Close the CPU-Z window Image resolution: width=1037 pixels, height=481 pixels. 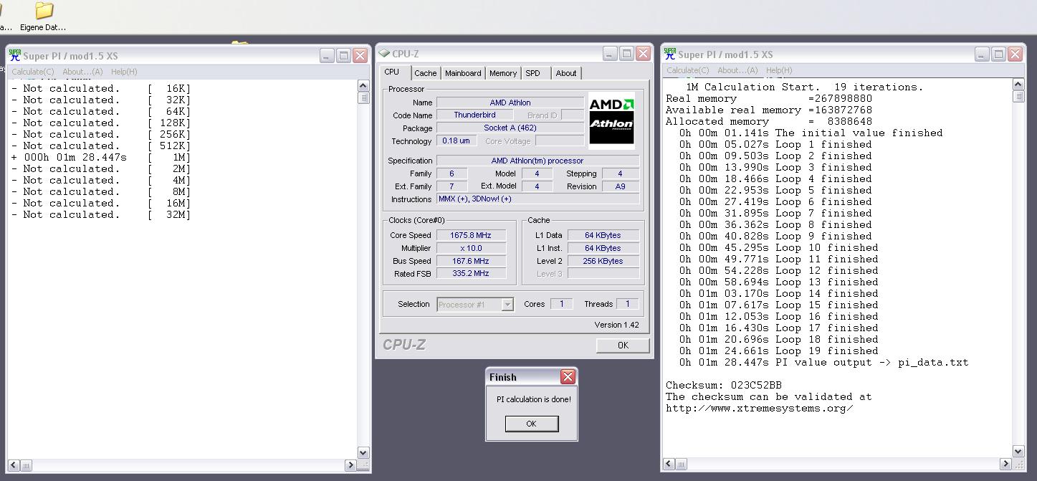(643, 54)
